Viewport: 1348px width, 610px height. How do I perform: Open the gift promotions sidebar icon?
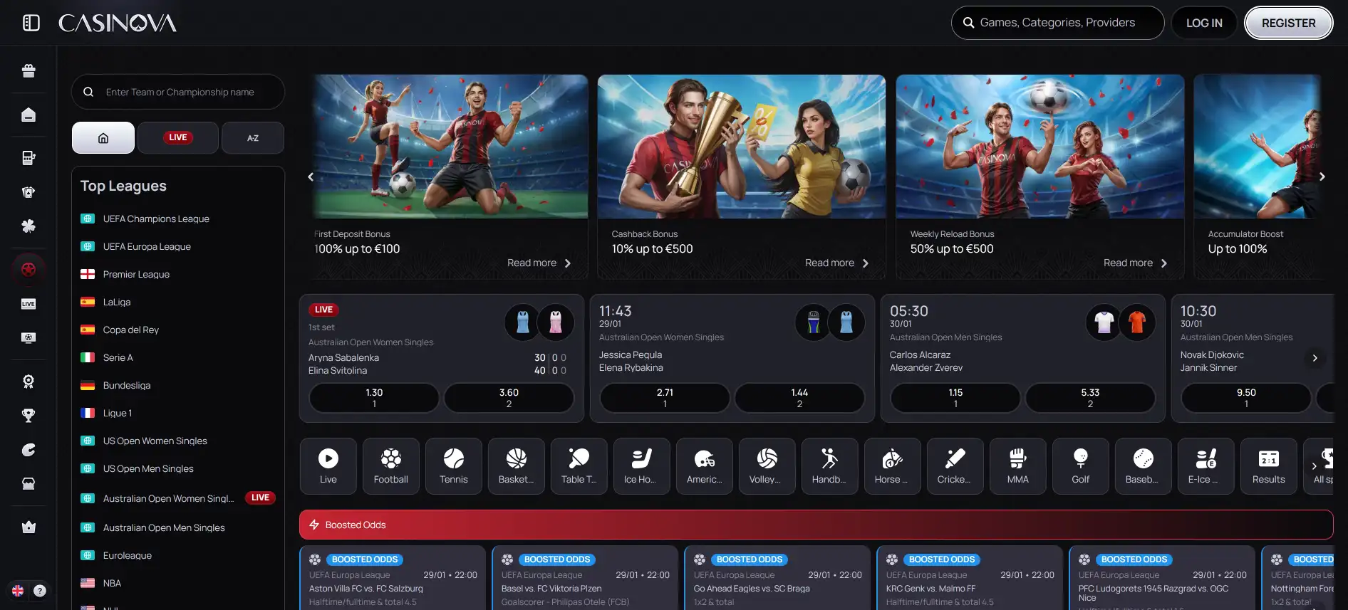(x=28, y=70)
